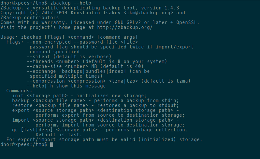The height and width of the screenshot is (159, 260).
Task: Click the ikm@zbackup.org email address
Action: point(148,13)
